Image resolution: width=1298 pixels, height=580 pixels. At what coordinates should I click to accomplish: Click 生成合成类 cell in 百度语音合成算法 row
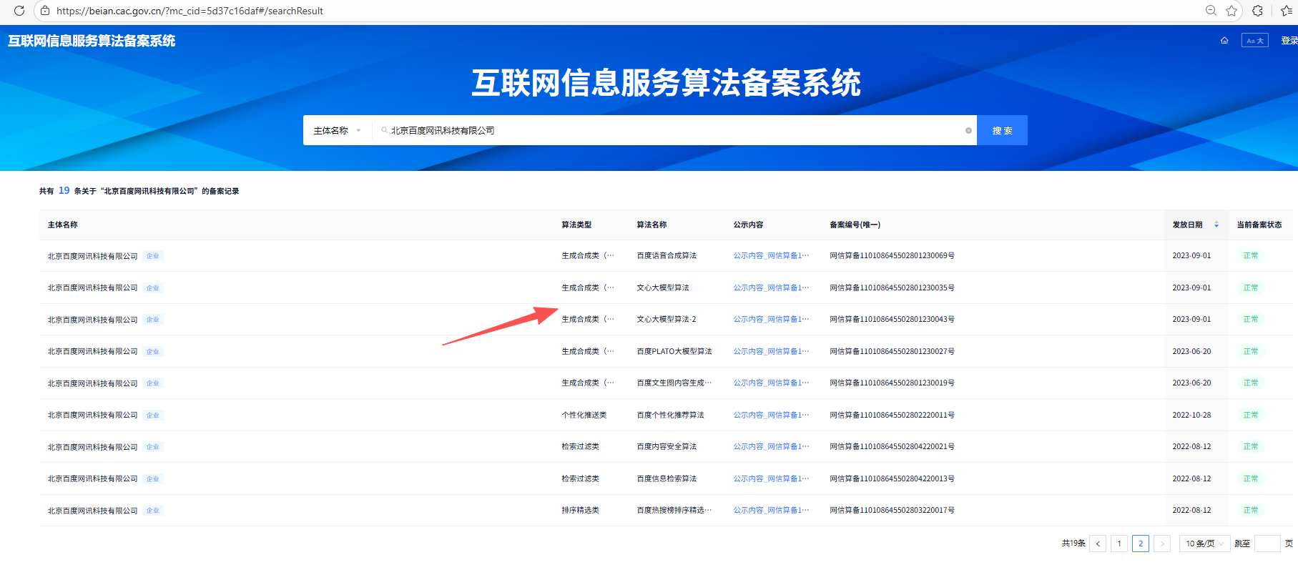(588, 256)
